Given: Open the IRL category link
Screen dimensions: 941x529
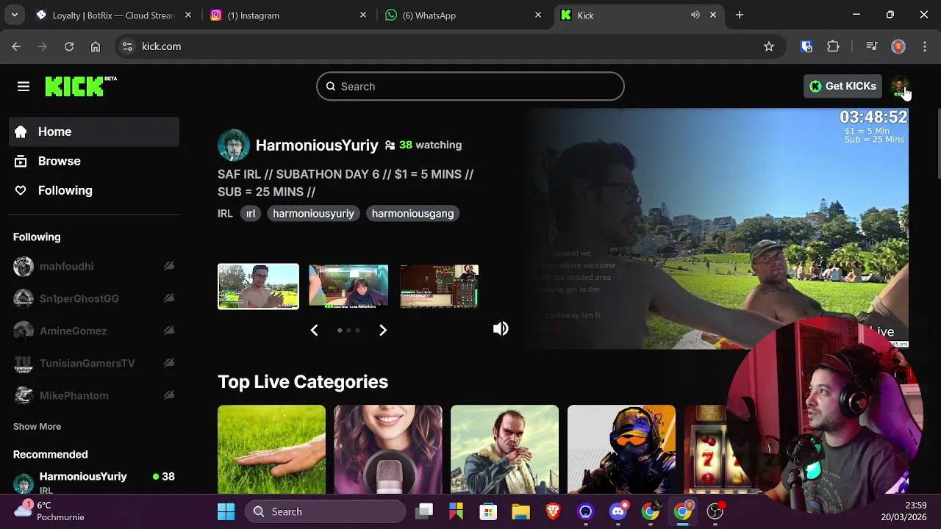Looking at the screenshot, I should point(225,213).
